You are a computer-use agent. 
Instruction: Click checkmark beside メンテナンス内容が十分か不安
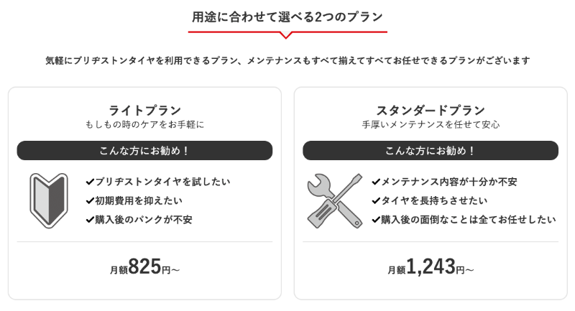pyautogui.click(x=376, y=182)
